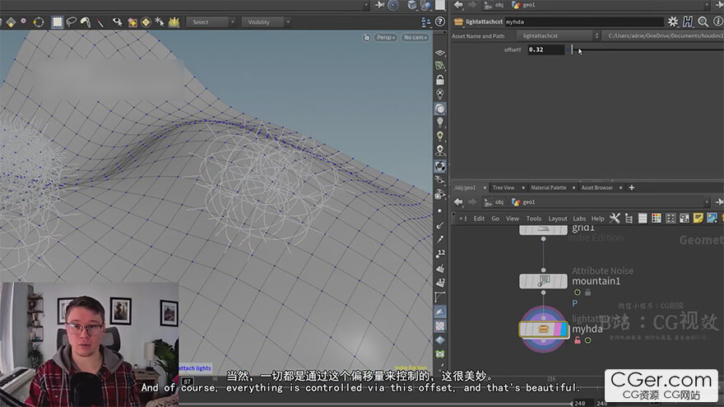Show network list tree mode icon
Screen dimensions: 724x407
pyautogui.click(x=629, y=218)
